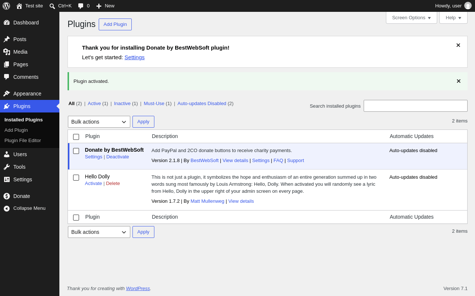Screen dimensions: 475x296
Task: Click the bottom Apply button
Action: coord(143,232)
